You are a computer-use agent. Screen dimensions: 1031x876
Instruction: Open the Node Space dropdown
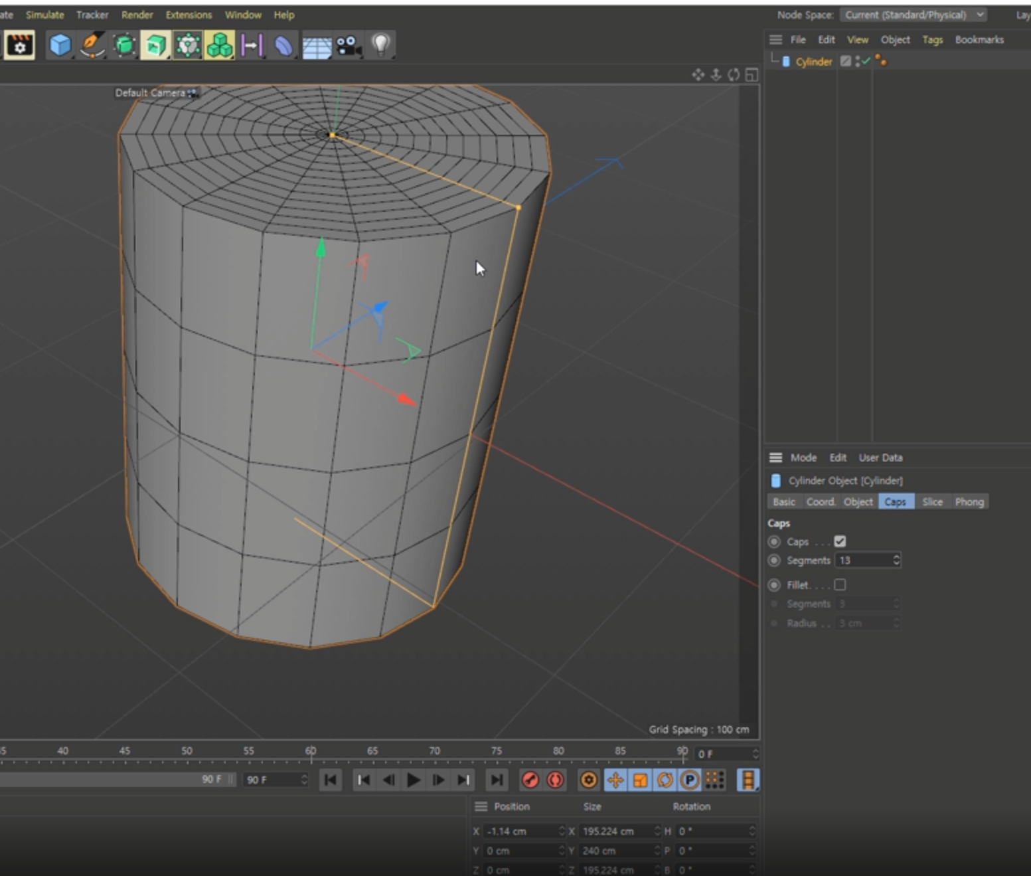coord(913,15)
